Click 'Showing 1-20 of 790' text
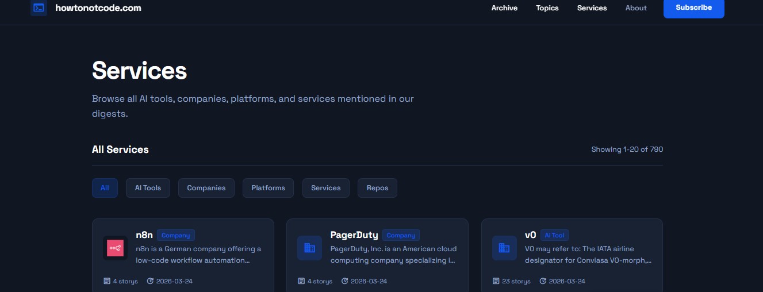Screen dimensions: 763x292 pos(627,149)
